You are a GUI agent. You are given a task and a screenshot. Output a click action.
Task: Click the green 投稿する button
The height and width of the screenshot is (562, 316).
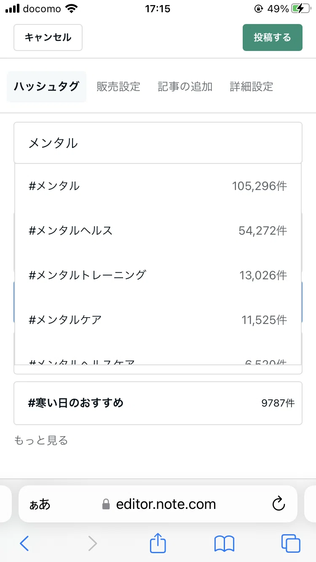(x=272, y=37)
